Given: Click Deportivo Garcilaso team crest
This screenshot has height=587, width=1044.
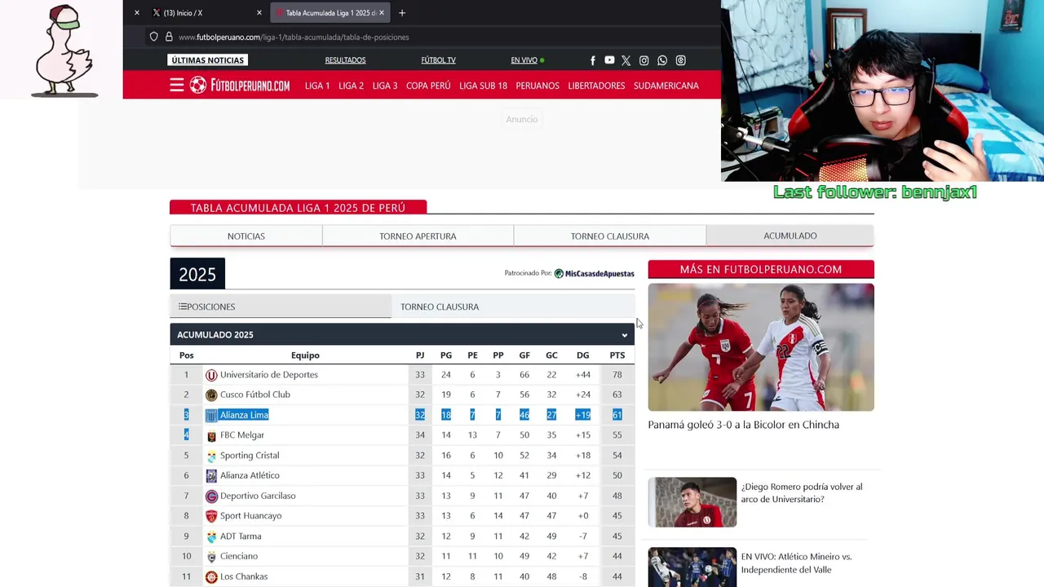Looking at the screenshot, I should 211,496.
